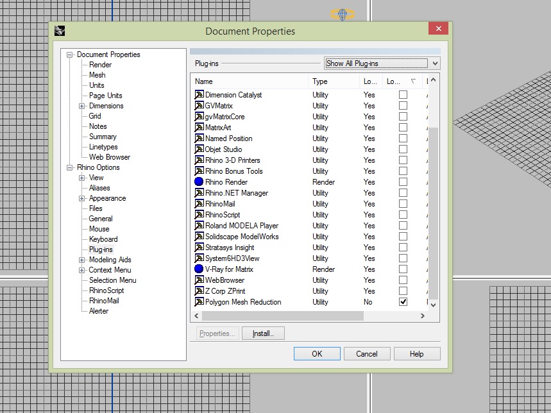551x413 pixels.
Task: Click the Cancel button
Action: 367,353
